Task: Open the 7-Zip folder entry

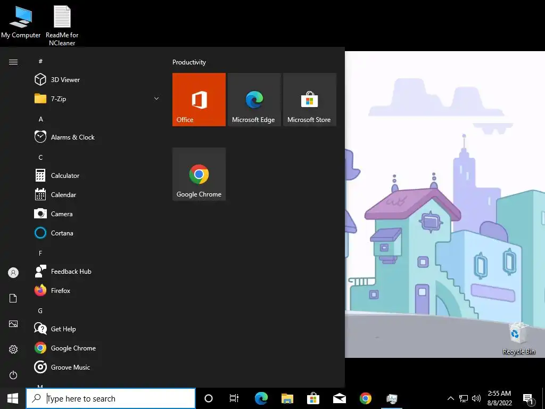Action: (x=96, y=99)
